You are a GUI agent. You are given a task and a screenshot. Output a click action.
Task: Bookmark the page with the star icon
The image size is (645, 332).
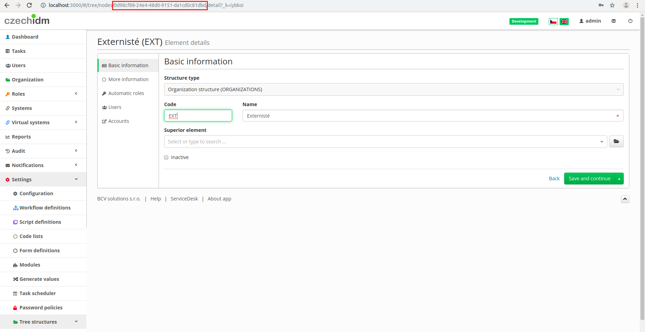pos(612,5)
